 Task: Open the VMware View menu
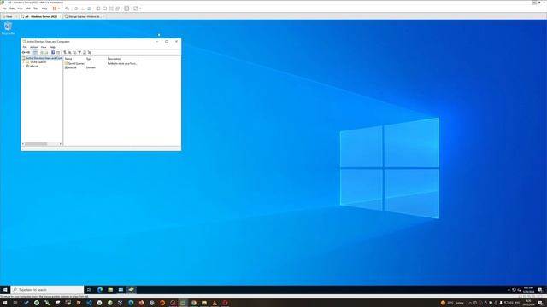click(21, 9)
